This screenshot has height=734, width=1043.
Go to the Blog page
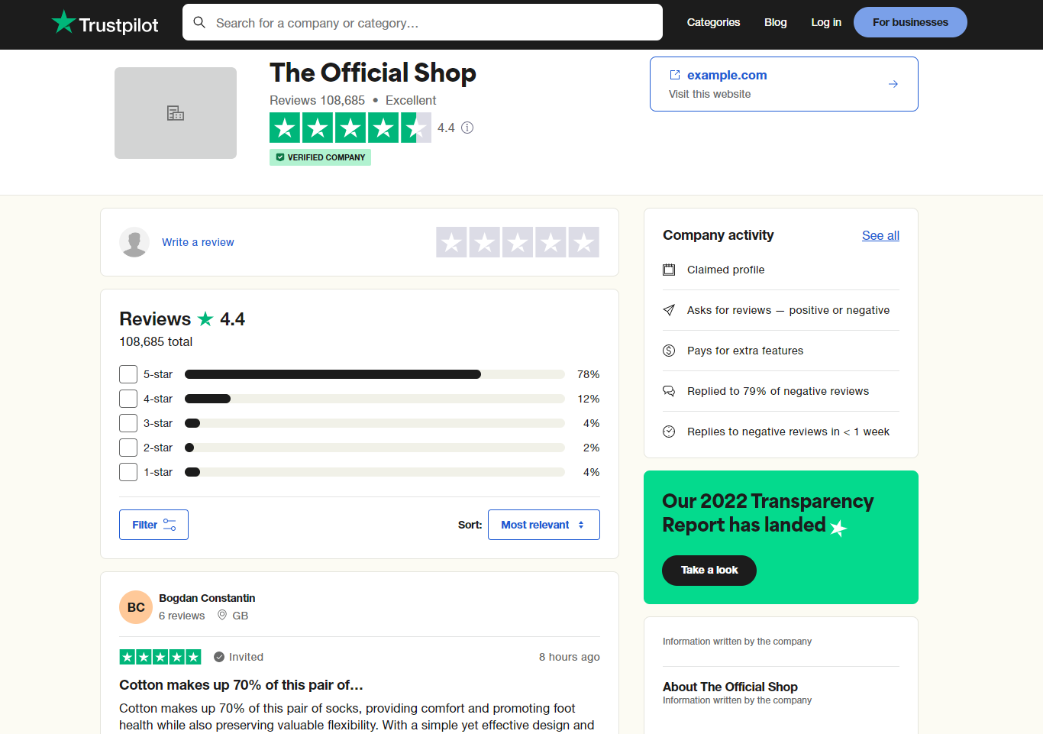pos(775,22)
